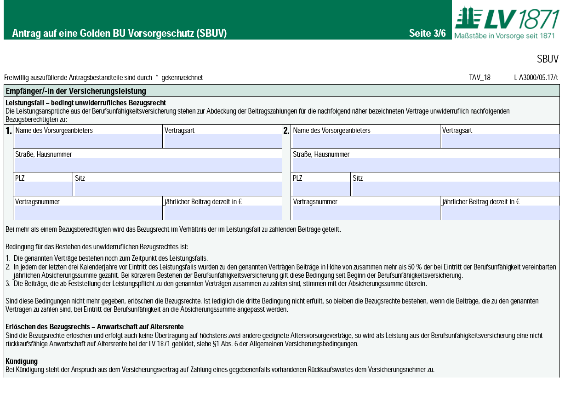Click first Sitz input field
This screenshot has height=395, width=565.
coord(178,189)
